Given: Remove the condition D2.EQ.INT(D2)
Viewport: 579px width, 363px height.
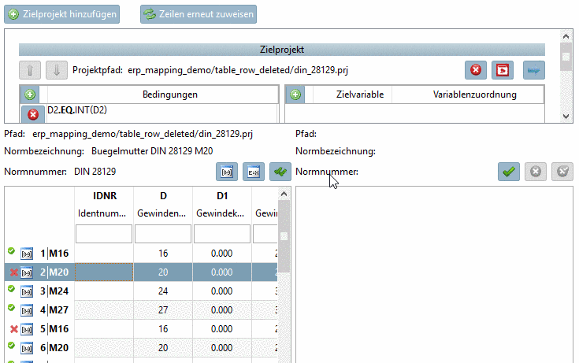Looking at the screenshot, I should (x=33, y=114).
